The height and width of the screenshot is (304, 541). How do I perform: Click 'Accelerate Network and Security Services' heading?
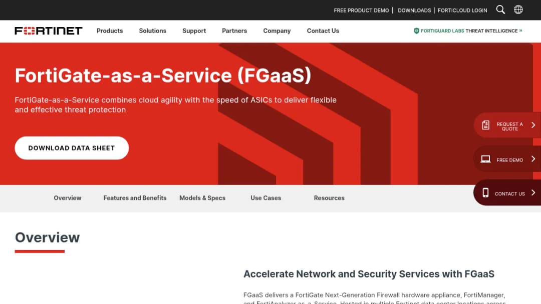tap(369, 274)
